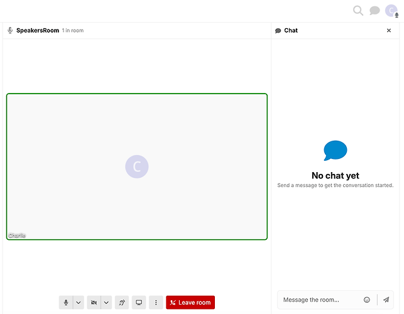Open the emoji picker in chat input
Viewport: 404px width, 314px height.
tap(367, 300)
